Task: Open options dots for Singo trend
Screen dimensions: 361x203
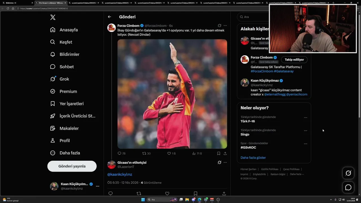Action: [x=305, y=131]
